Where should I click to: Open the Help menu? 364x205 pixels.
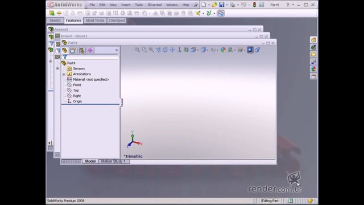pyautogui.click(x=186, y=5)
